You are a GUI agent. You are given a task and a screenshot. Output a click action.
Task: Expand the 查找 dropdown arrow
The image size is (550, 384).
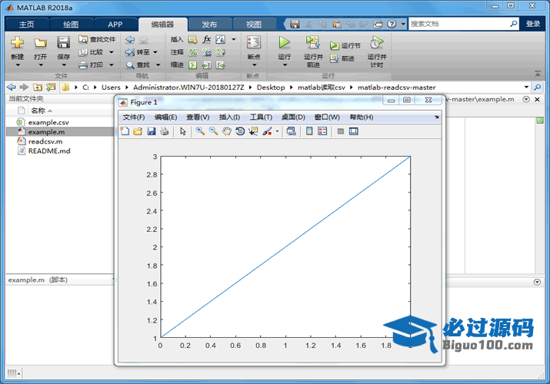pyautogui.click(x=158, y=65)
